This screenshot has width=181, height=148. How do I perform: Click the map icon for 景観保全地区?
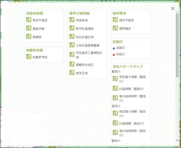point(72,64)
